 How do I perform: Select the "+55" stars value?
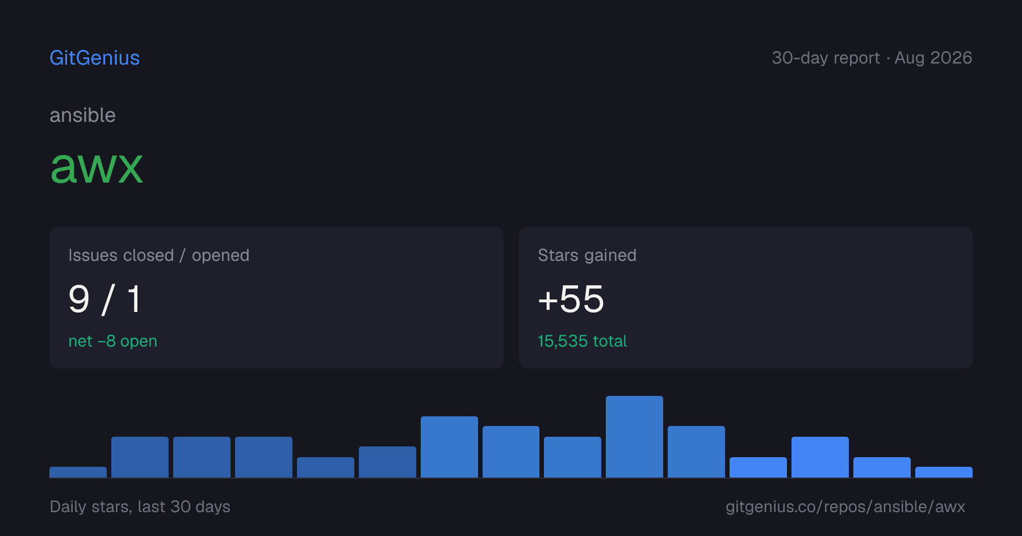pyautogui.click(x=571, y=299)
